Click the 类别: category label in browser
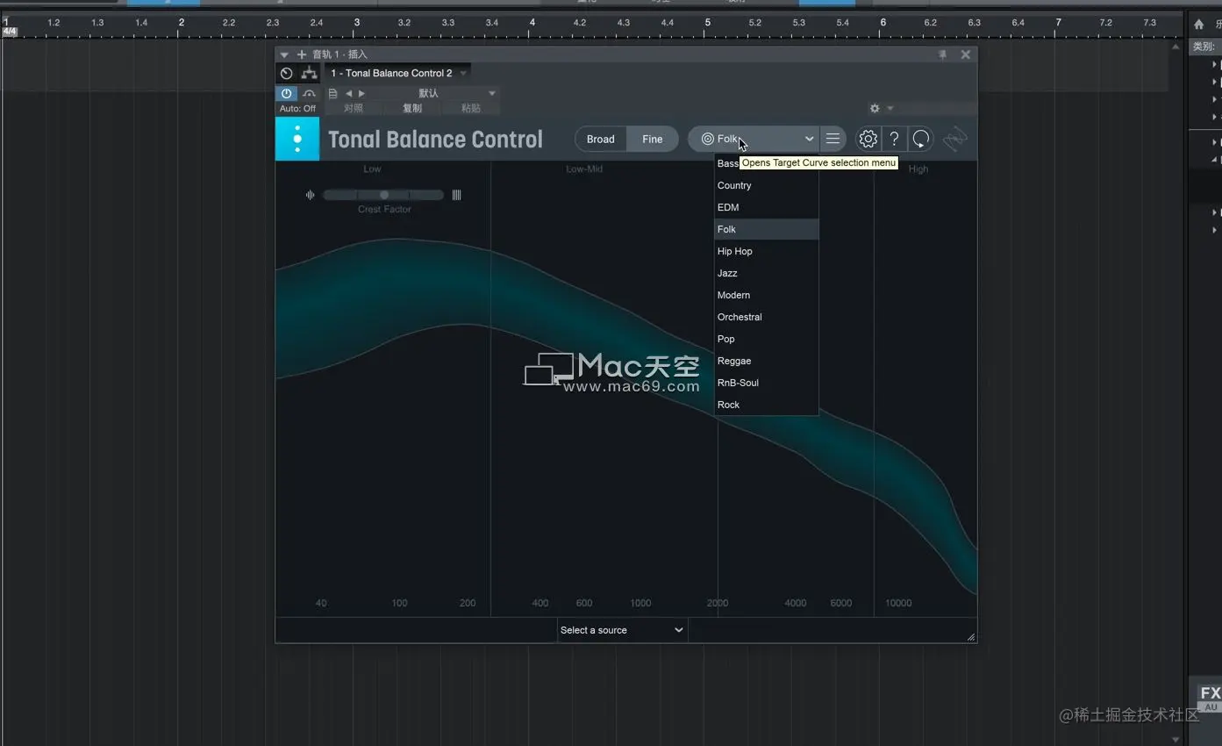Screen dimensions: 1222x746 pyautogui.click(x=1204, y=47)
